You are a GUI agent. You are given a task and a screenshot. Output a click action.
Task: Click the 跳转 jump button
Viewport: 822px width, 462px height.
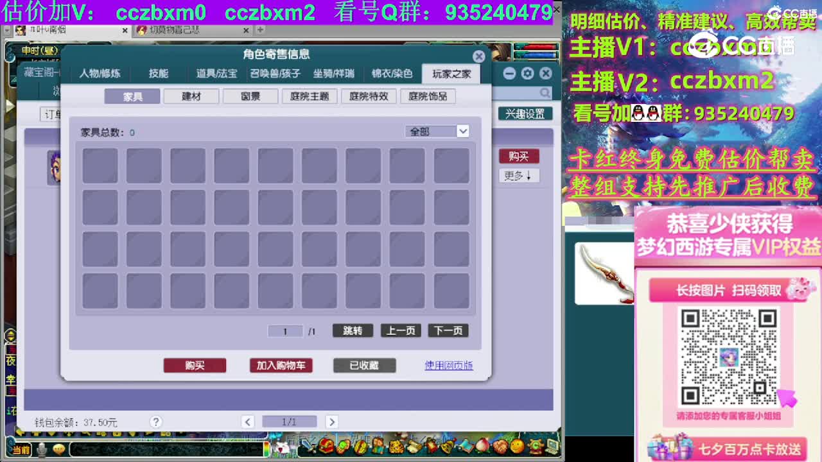pos(353,330)
